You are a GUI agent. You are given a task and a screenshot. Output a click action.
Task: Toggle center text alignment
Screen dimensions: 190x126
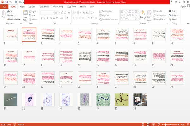pos(76,18)
